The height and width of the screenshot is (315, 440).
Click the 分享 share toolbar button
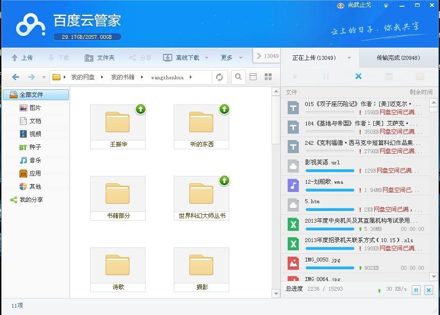[140, 58]
